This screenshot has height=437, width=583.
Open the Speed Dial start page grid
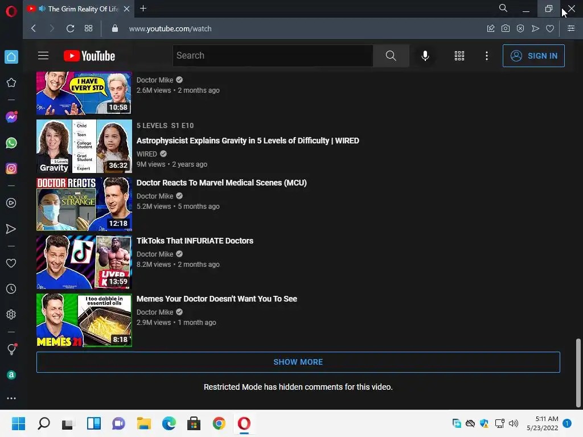pyautogui.click(x=88, y=28)
